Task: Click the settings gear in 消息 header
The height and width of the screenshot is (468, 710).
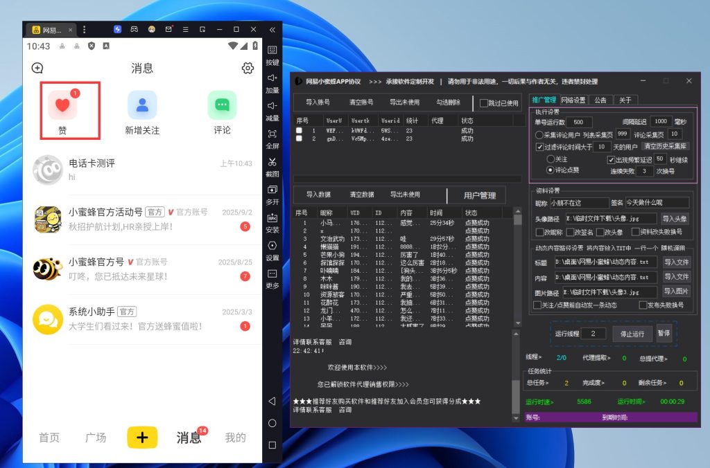Action: tap(248, 68)
